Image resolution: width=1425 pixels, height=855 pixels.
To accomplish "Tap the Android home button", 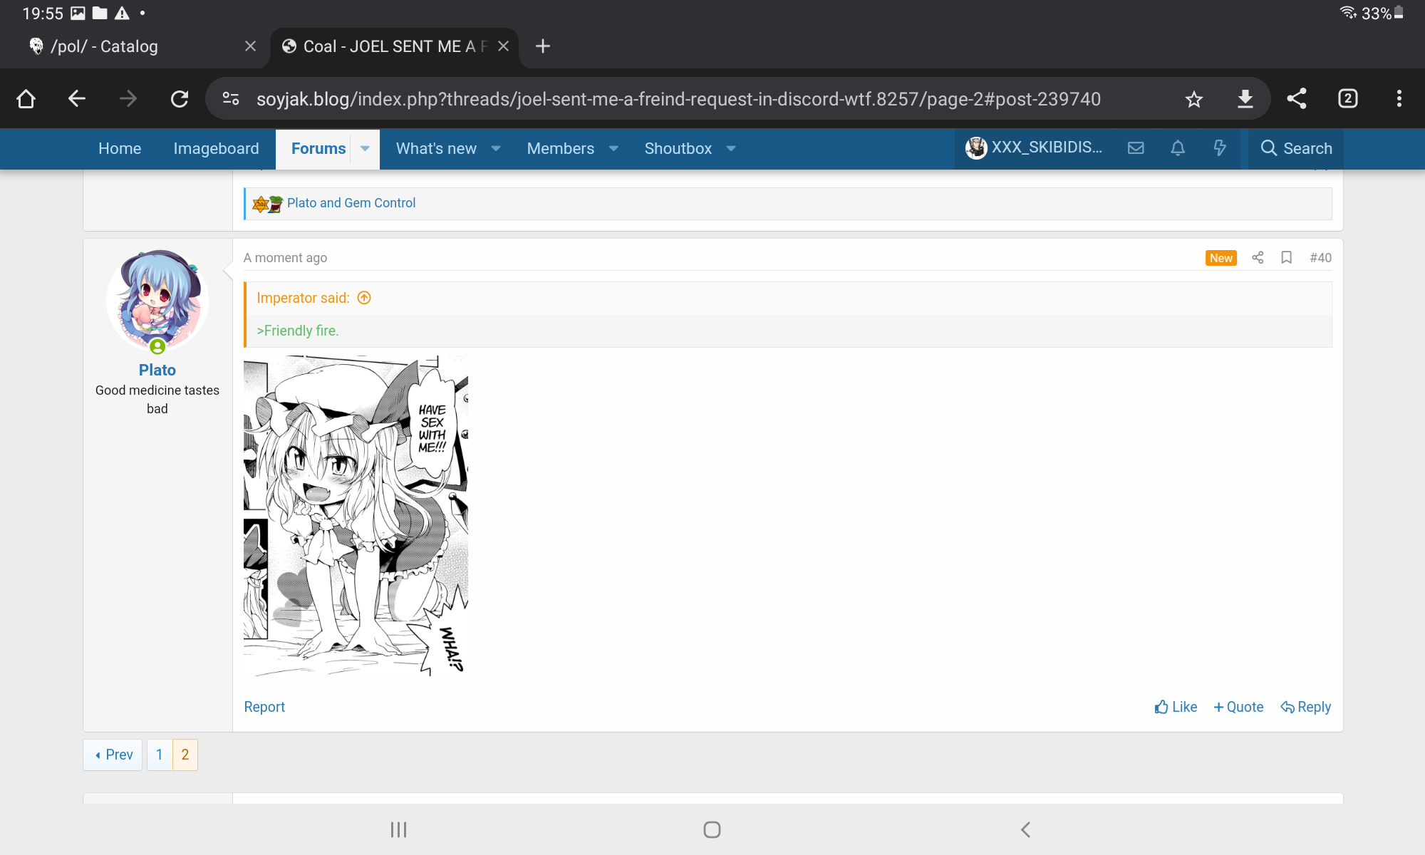I will point(712,829).
